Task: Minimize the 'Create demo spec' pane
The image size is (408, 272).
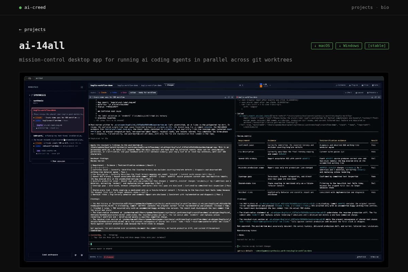Action: (x=225, y=97)
